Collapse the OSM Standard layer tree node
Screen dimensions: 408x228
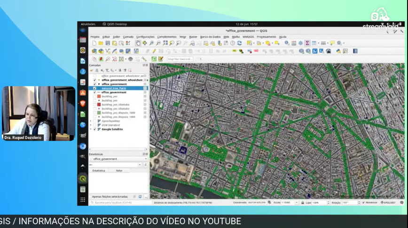(x=91, y=125)
